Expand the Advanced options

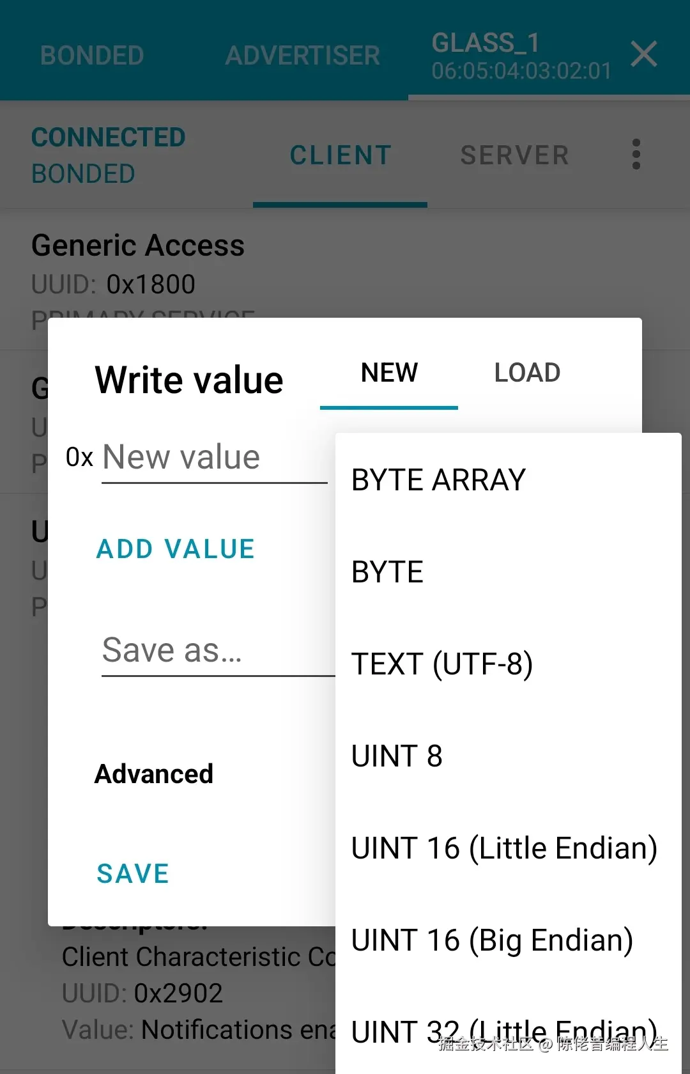153,774
